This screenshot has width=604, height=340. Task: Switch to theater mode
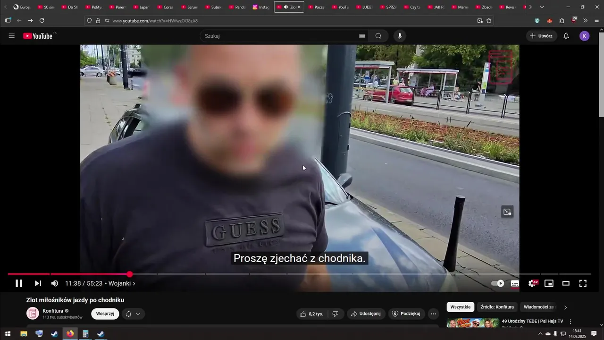566,283
